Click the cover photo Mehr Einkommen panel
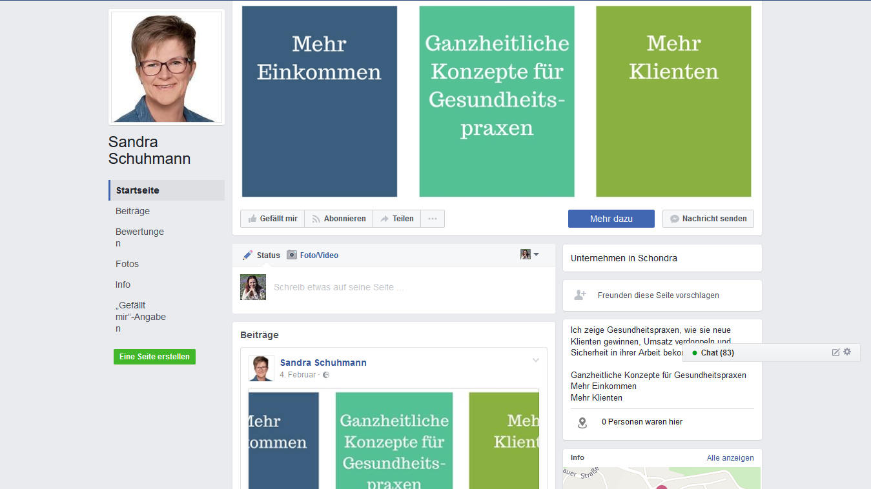Screen dimensions: 871x489 (320, 101)
